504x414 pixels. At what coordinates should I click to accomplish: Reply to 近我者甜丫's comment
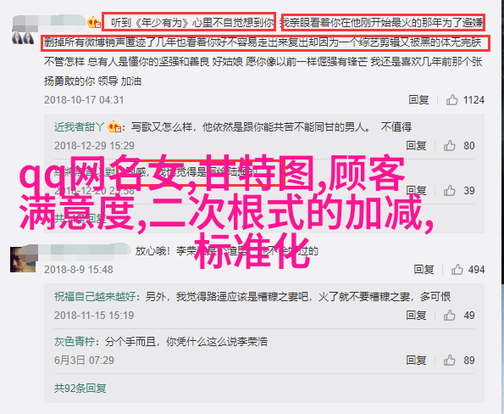click(416, 146)
